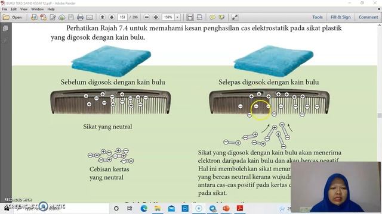Viewport: 382px width, 214px height.
Task: Click the webcam video overlay
Action: (x=335, y=187)
